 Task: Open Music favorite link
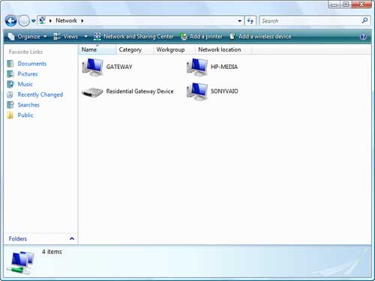(25, 84)
